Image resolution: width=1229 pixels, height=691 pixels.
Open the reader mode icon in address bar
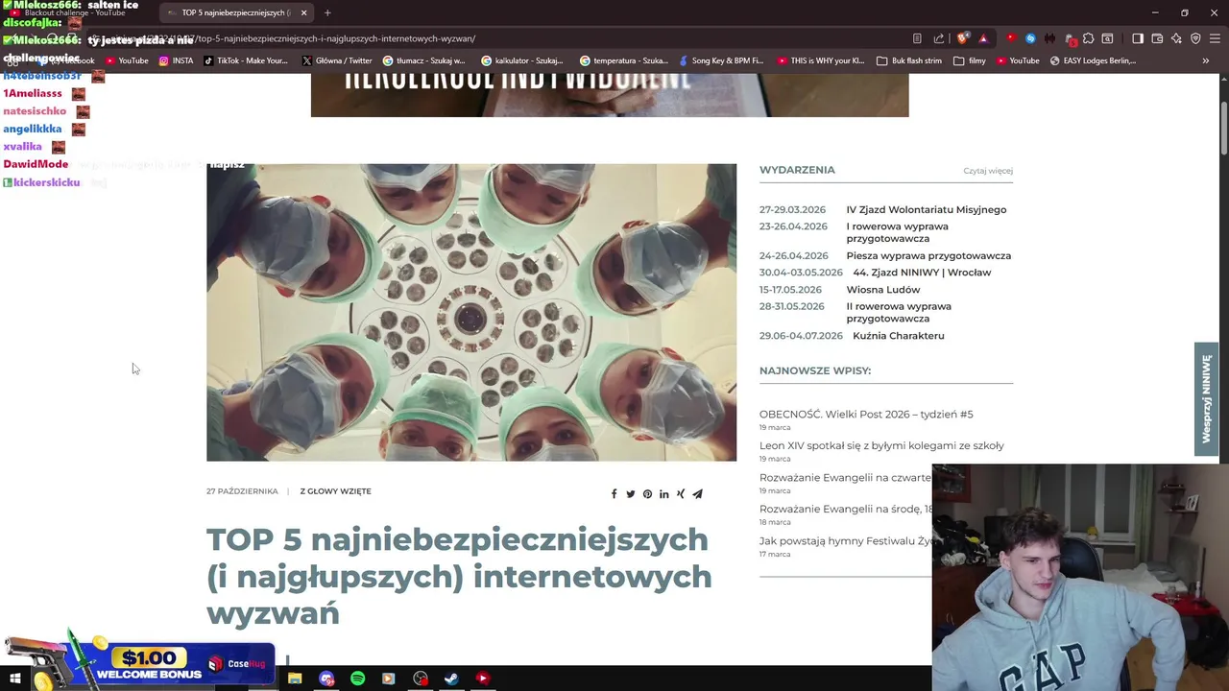tap(917, 38)
